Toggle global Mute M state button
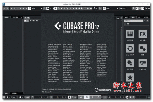Viewport: 153px width, 102px height. (12, 8)
